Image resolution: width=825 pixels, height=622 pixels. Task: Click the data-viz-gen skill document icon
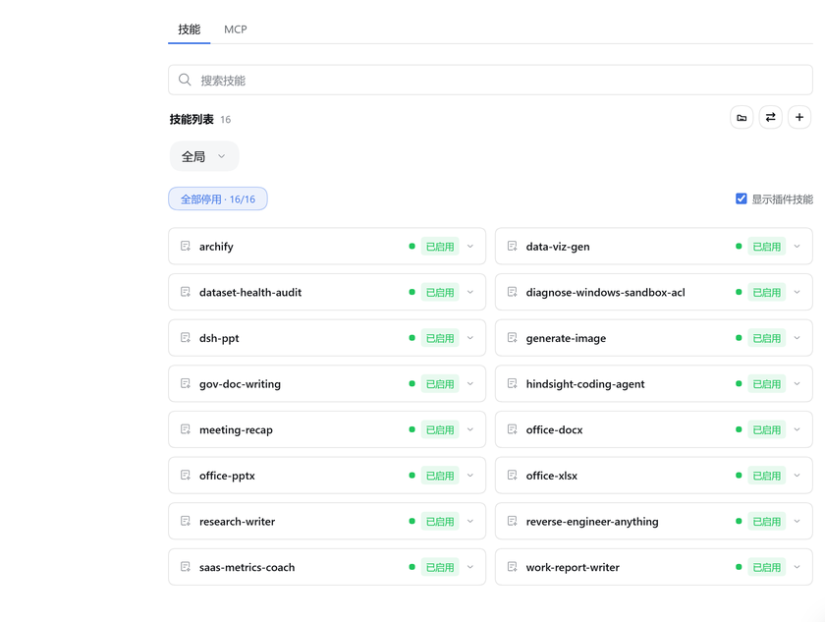click(x=512, y=246)
